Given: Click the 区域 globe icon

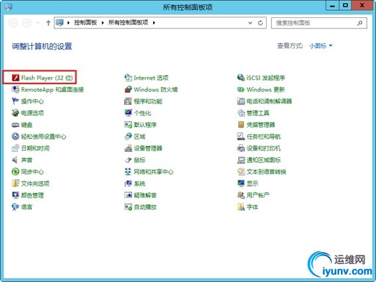Looking at the screenshot, I should pos(128,136).
